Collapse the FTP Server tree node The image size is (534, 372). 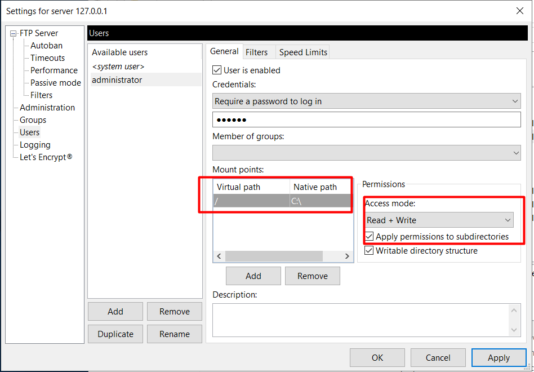click(x=14, y=33)
